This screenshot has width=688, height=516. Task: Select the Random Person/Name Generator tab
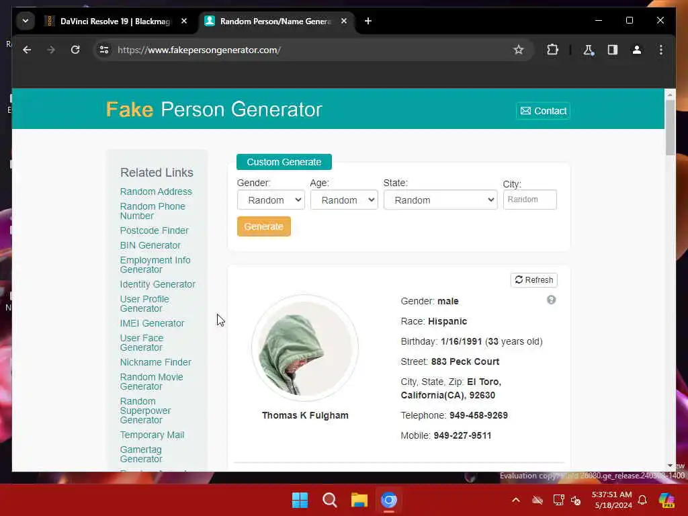pos(276,21)
